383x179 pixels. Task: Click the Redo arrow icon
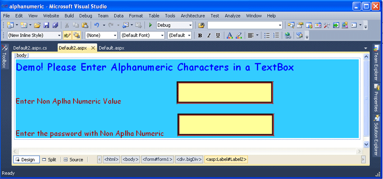pos(111,25)
